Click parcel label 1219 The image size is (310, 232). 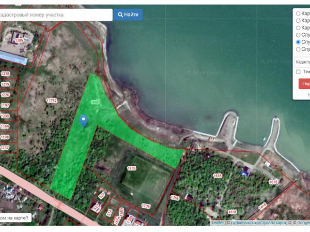[x=5, y=84]
